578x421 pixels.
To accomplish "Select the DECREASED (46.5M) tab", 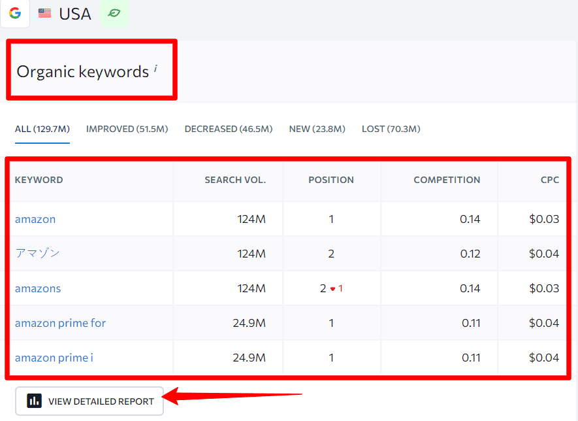I will [229, 129].
